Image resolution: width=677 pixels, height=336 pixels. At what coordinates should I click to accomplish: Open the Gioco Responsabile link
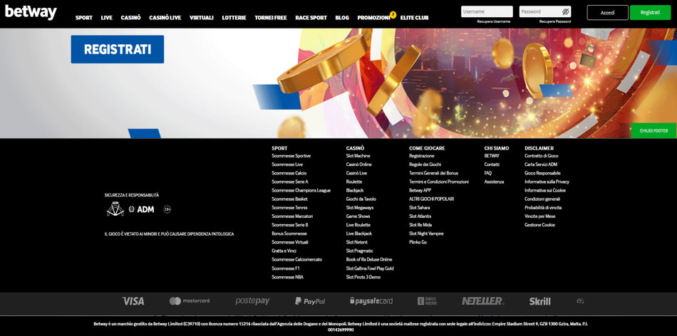(x=543, y=173)
